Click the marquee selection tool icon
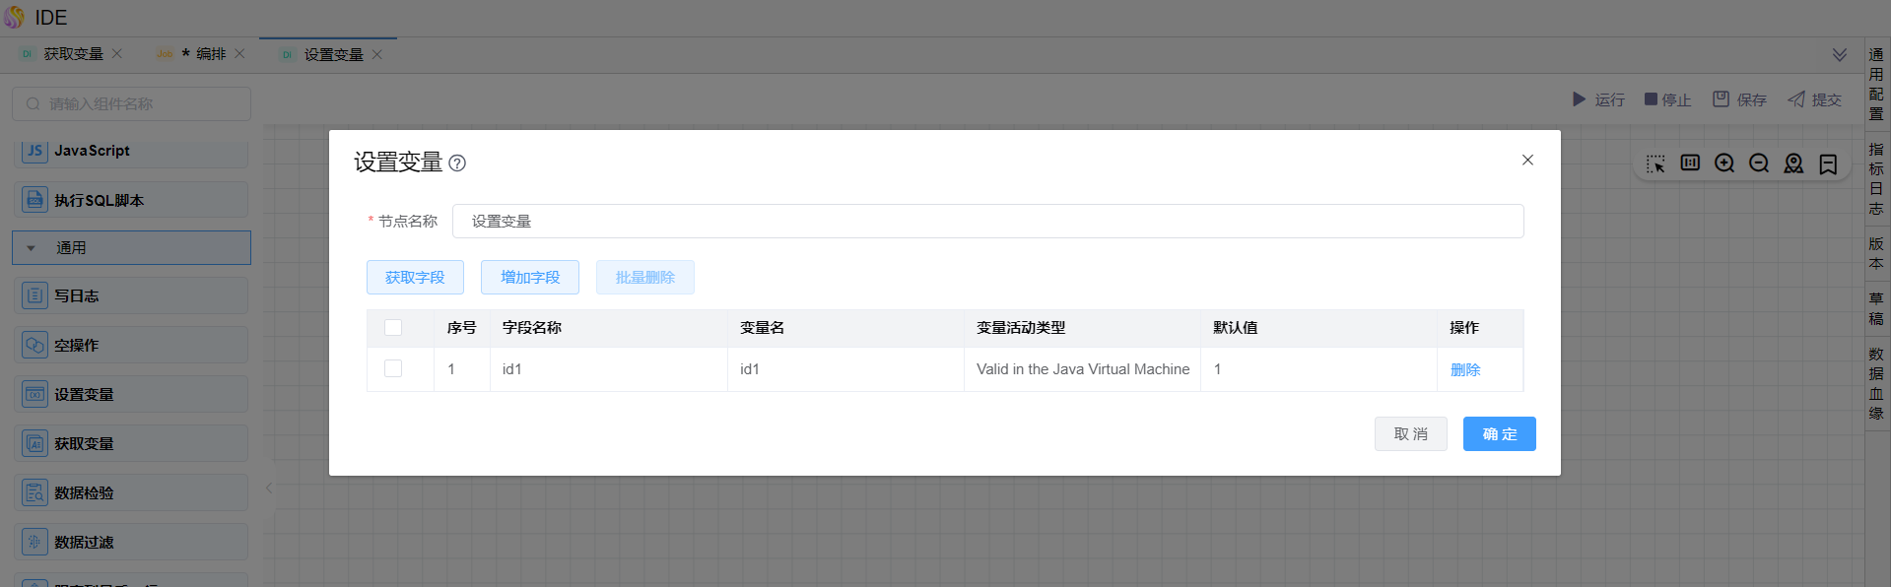 coord(1655,163)
